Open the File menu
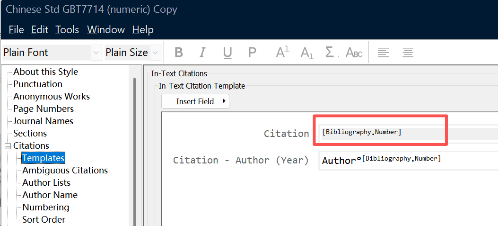498x226 pixels. coord(16,30)
